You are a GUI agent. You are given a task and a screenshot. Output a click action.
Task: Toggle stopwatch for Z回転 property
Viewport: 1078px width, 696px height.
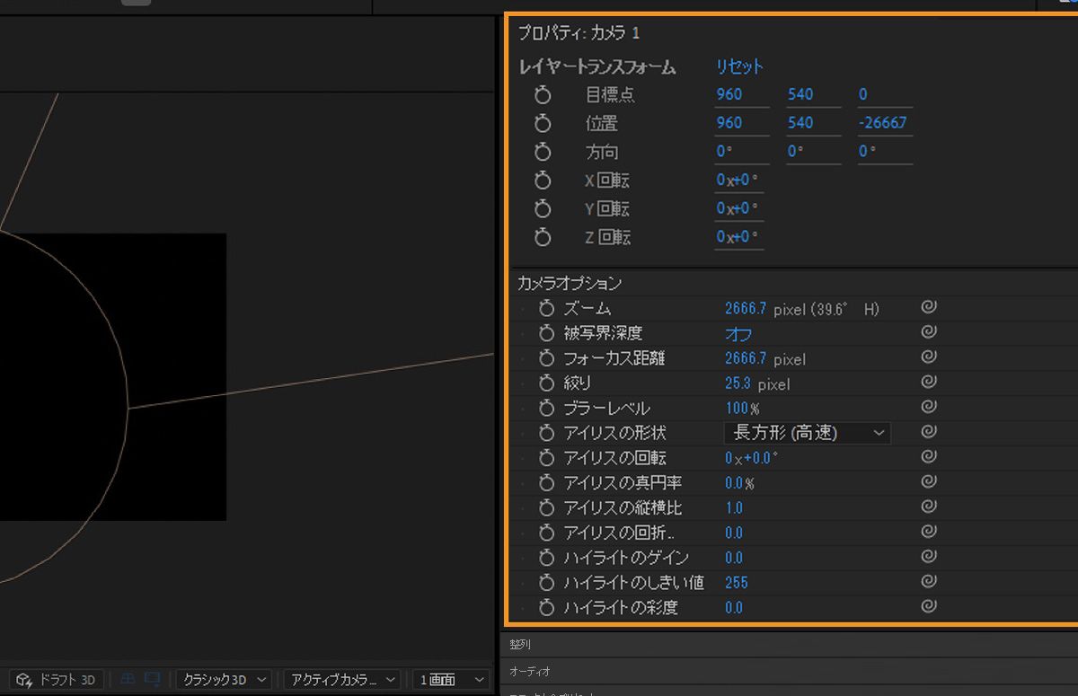coord(543,238)
